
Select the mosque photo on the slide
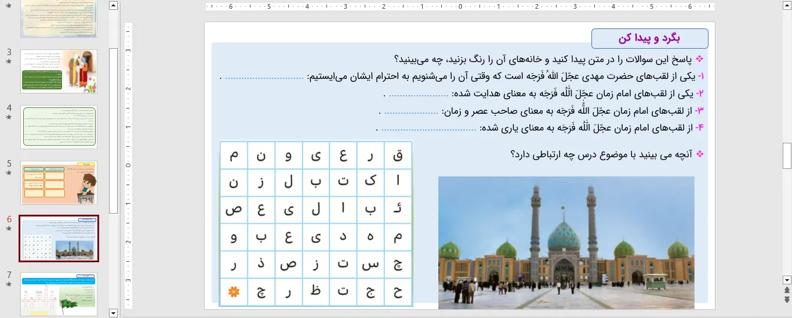click(566, 242)
